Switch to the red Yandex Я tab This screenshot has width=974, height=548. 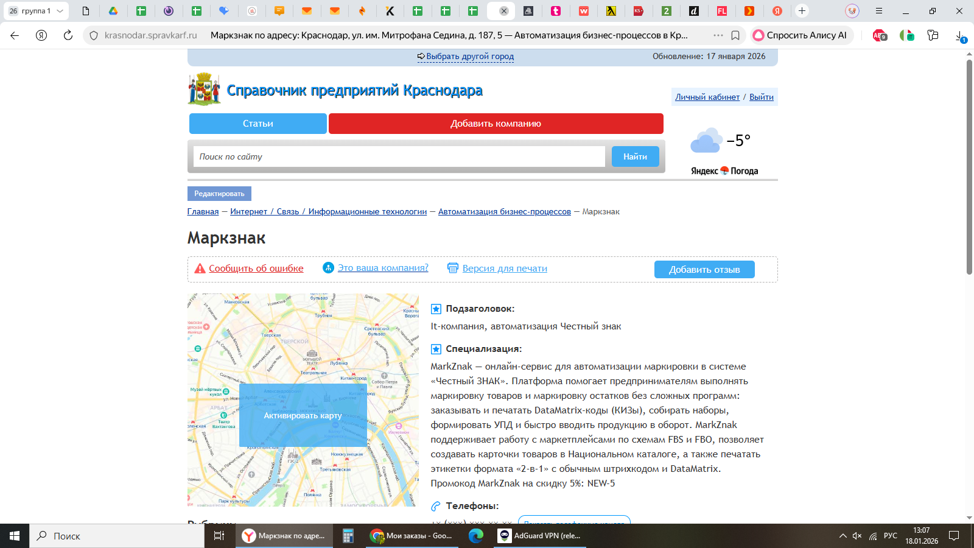(x=777, y=11)
